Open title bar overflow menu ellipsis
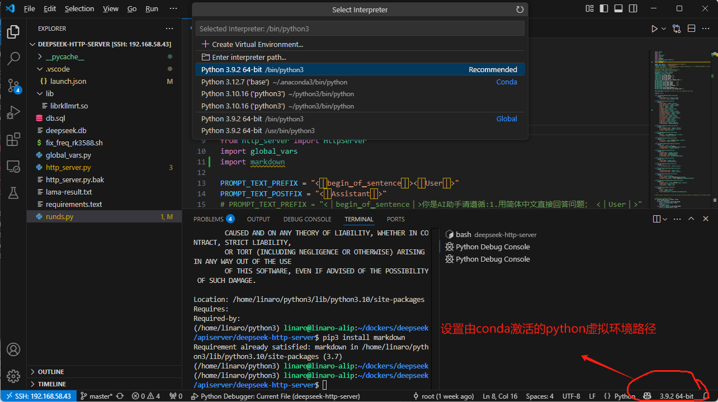Image resolution: width=718 pixels, height=402 pixels. click(173, 8)
